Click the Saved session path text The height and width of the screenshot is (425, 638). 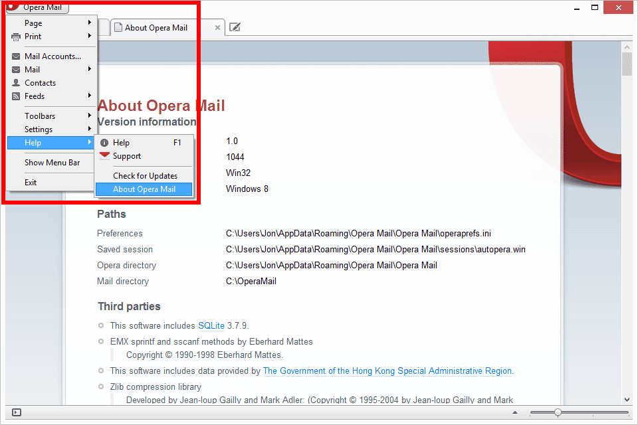coord(375,249)
